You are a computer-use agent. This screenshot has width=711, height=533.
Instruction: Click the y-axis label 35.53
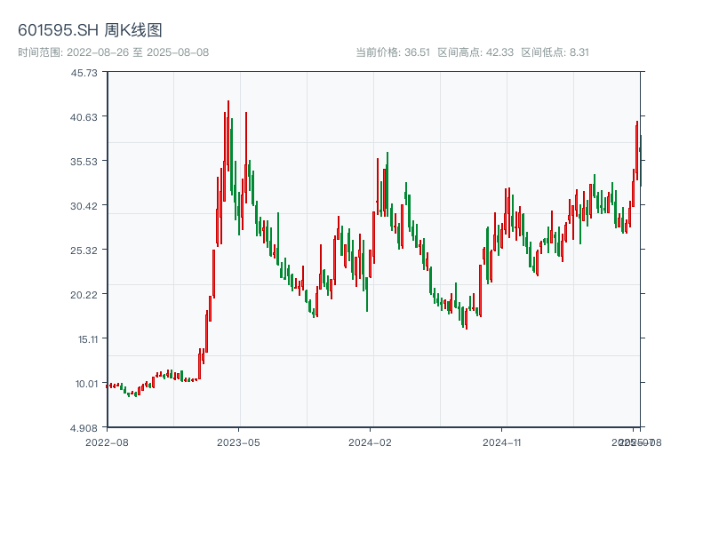pyautogui.click(x=84, y=162)
